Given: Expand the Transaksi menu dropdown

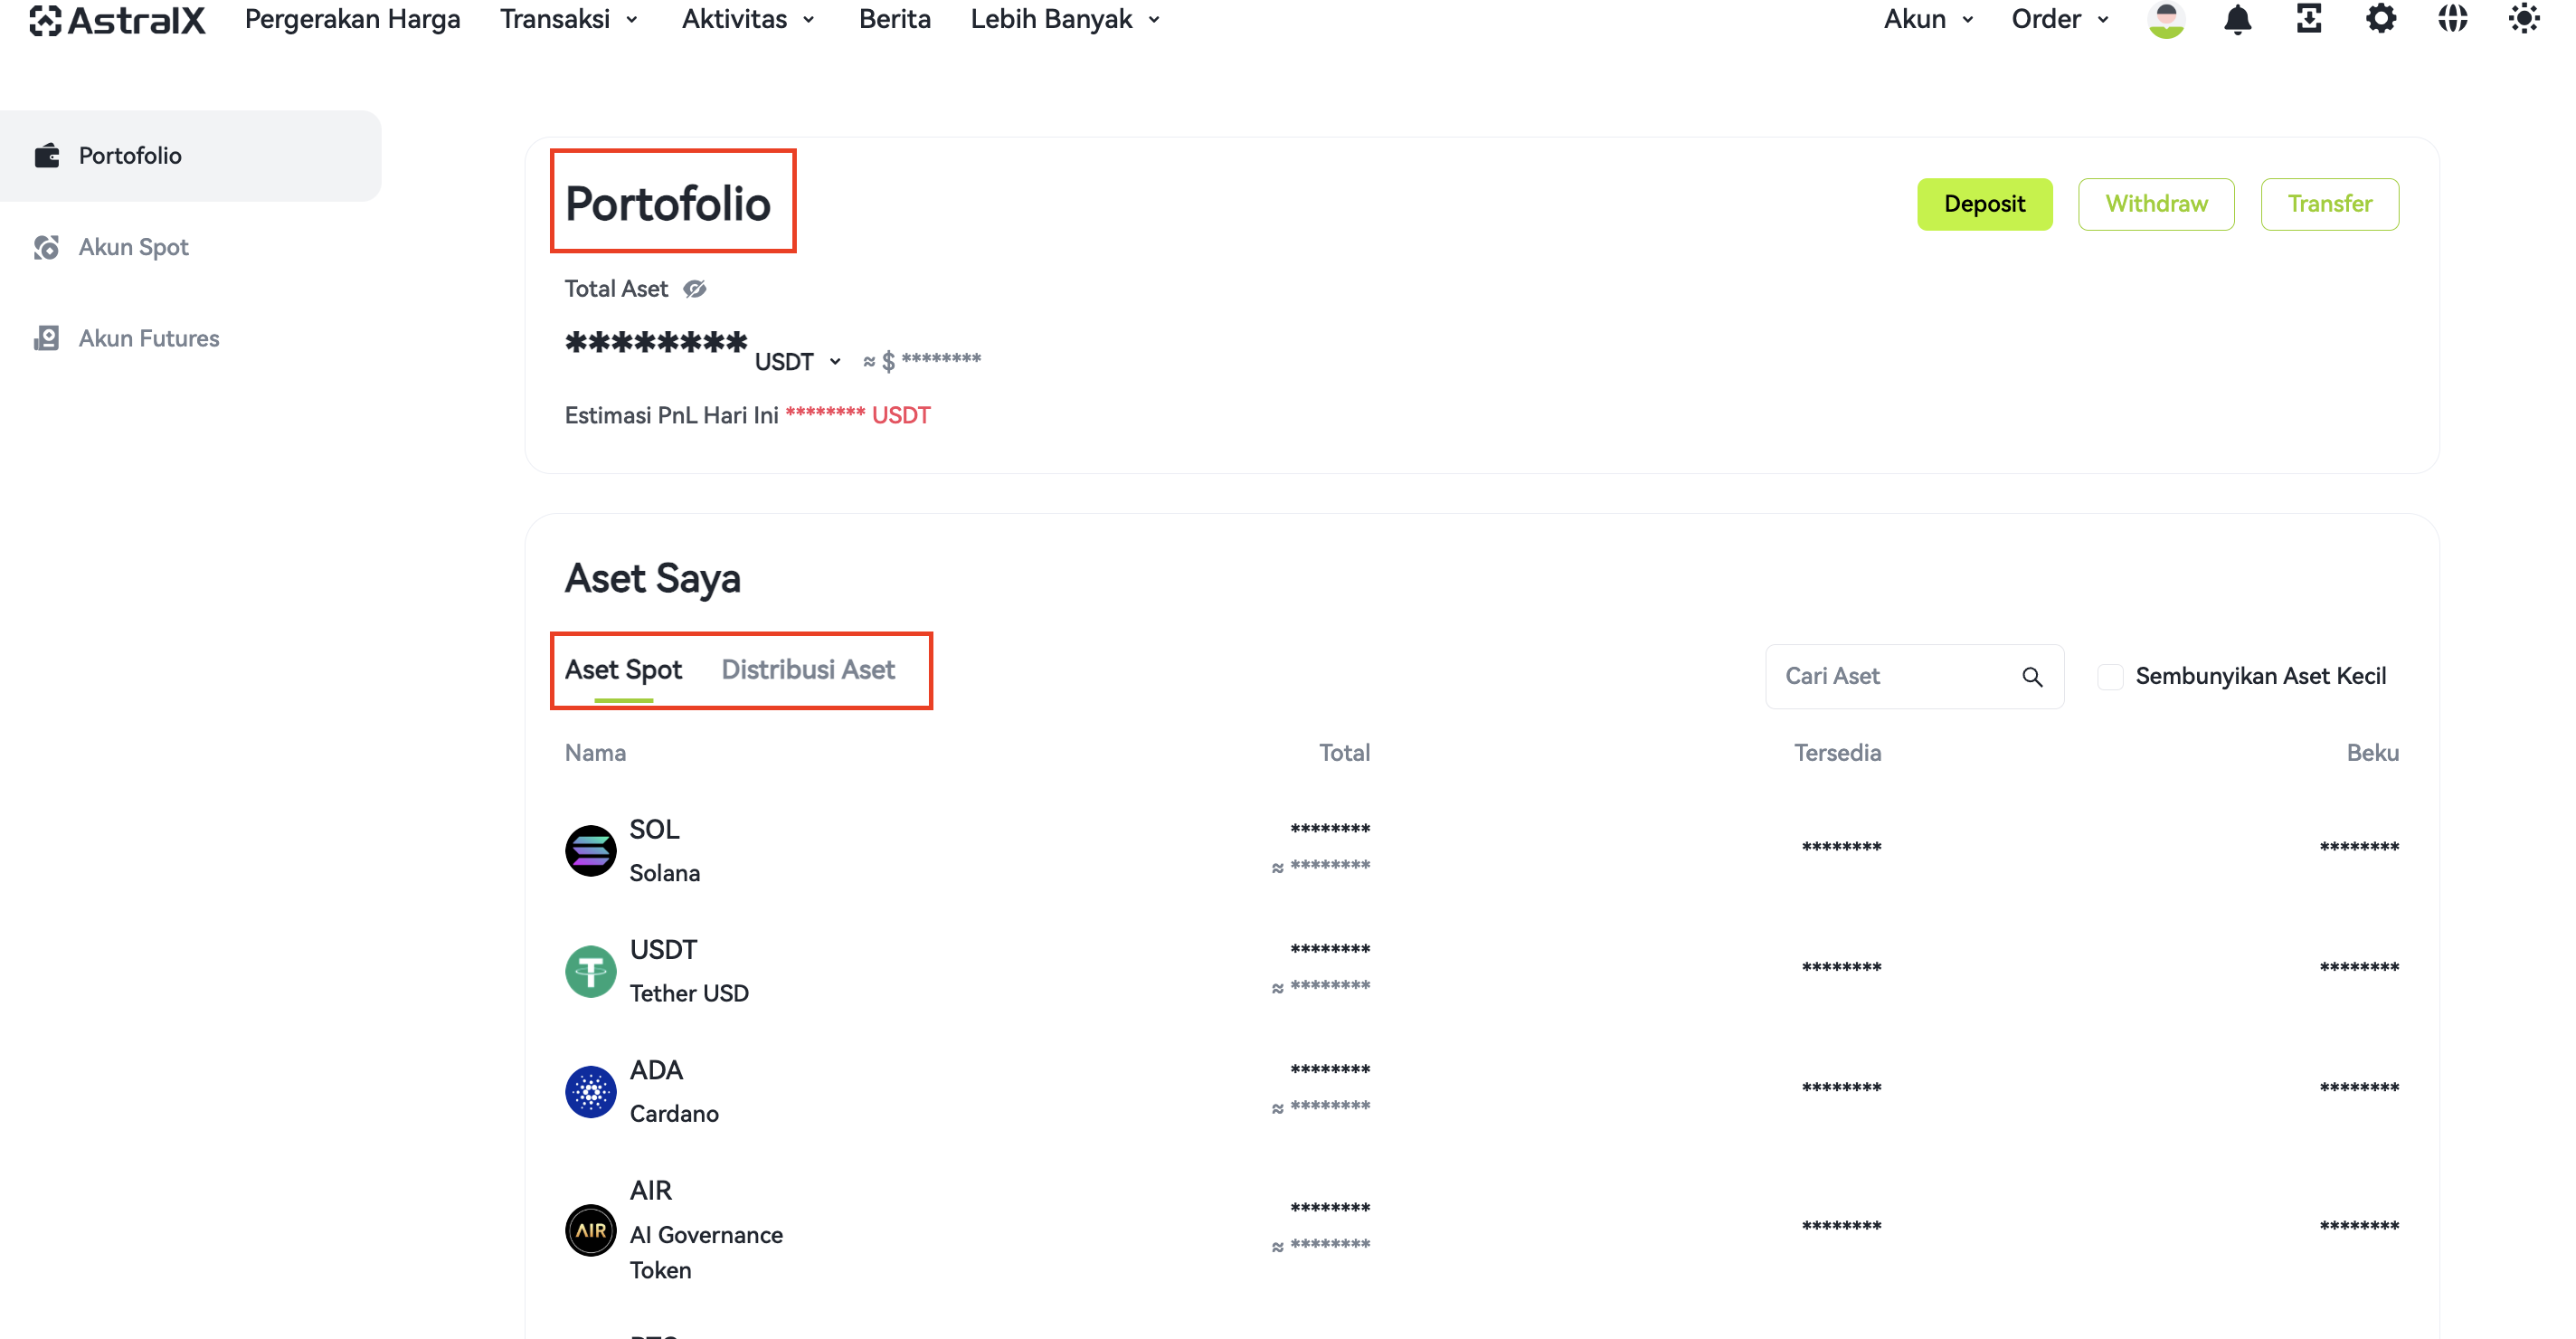Looking at the screenshot, I should 569,19.
